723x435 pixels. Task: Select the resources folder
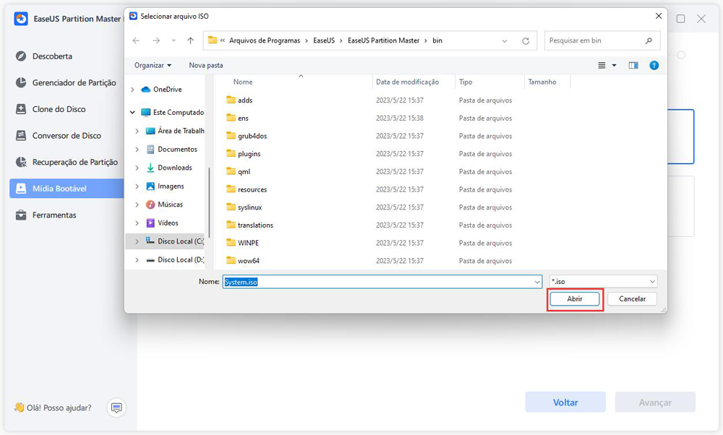pyautogui.click(x=247, y=189)
